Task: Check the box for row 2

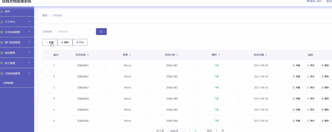Action: (x=47, y=76)
